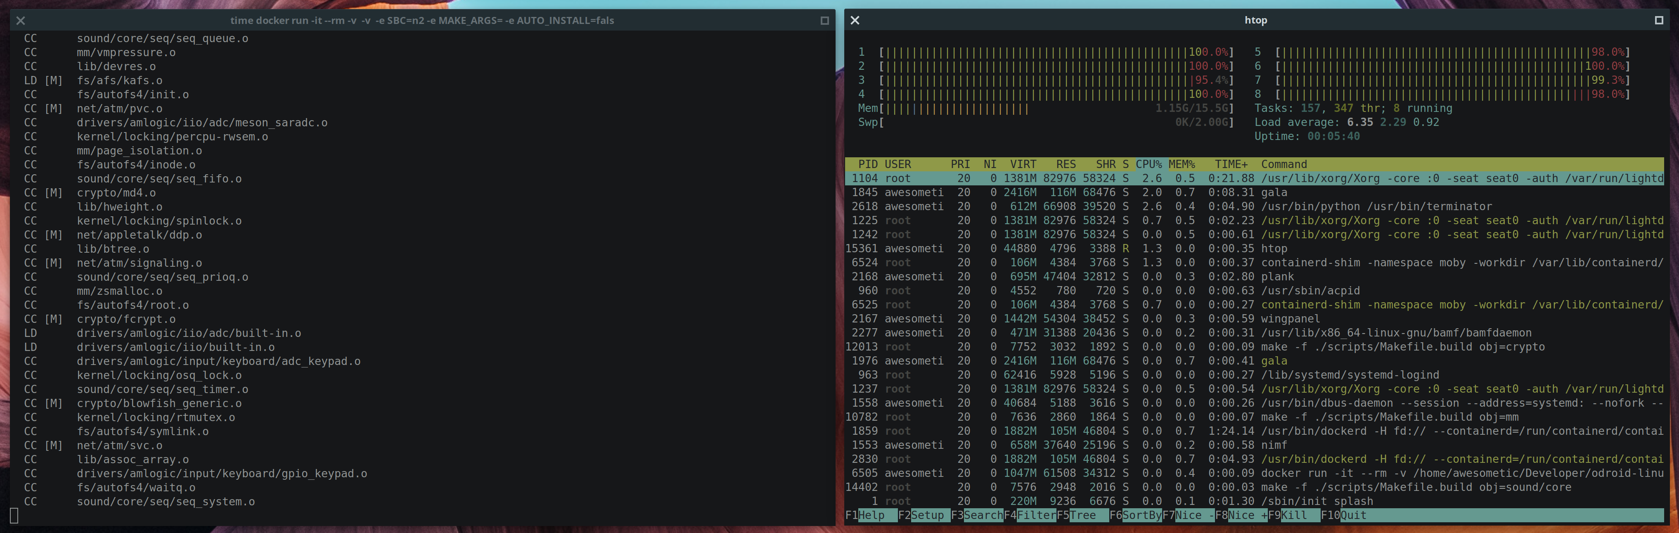
Task: Toggle F5 Tree view
Action: click(x=1082, y=515)
